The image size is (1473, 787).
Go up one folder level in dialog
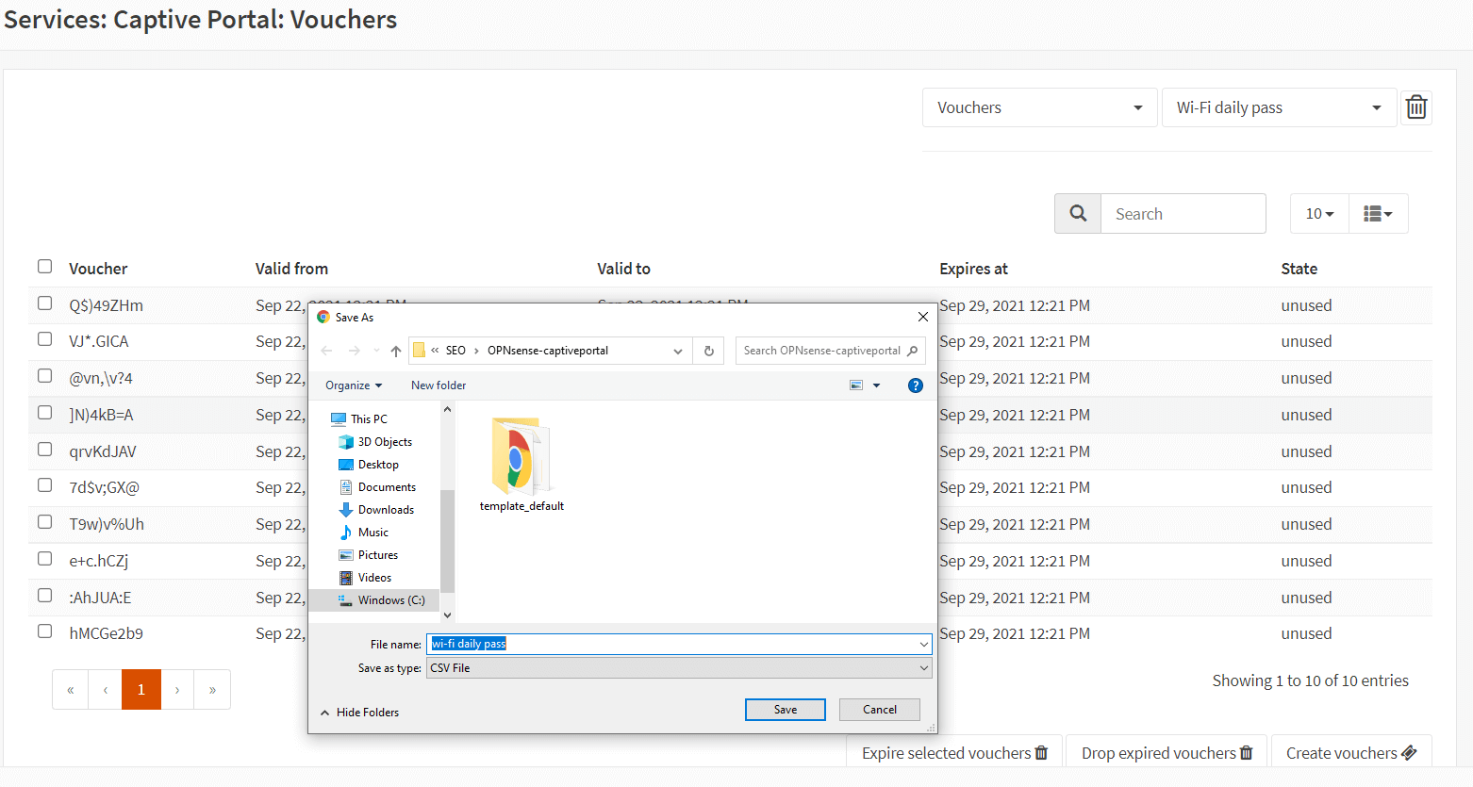click(x=396, y=351)
